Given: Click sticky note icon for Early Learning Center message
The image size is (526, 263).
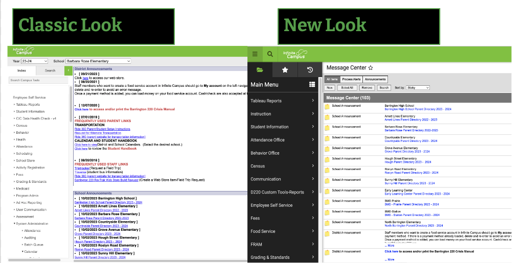Looking at the screenshot, I should [327, 192].
